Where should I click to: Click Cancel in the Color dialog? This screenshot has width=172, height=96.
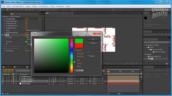93,43
